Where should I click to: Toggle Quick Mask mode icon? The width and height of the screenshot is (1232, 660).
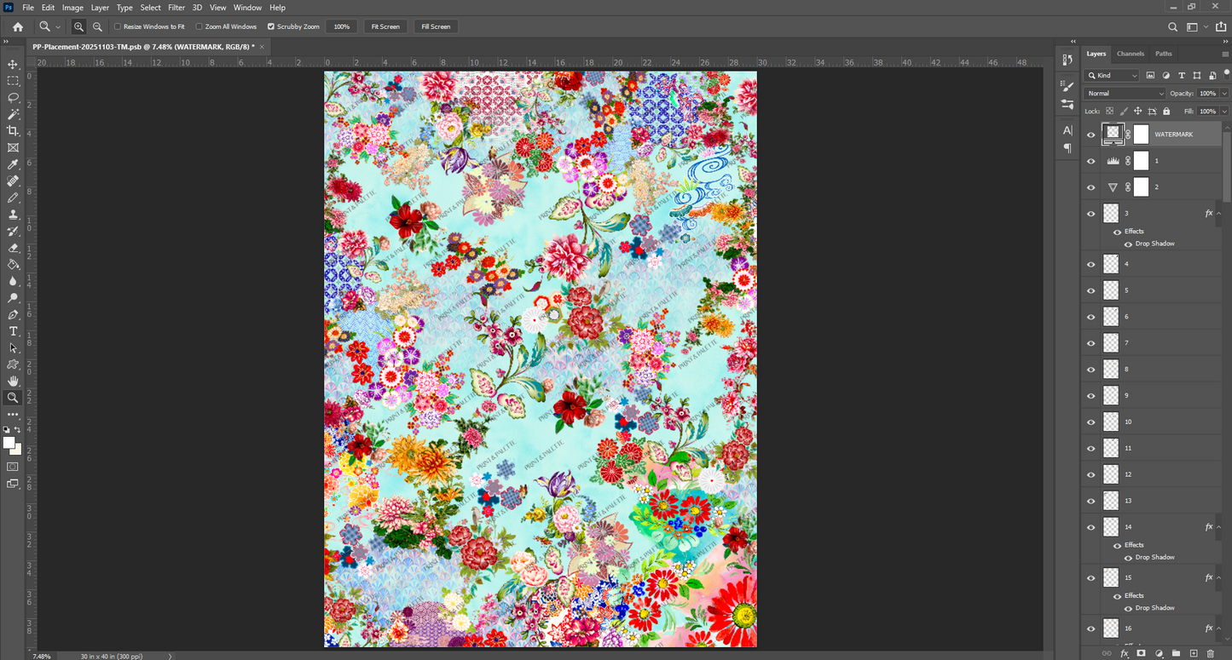coord(13,467)
